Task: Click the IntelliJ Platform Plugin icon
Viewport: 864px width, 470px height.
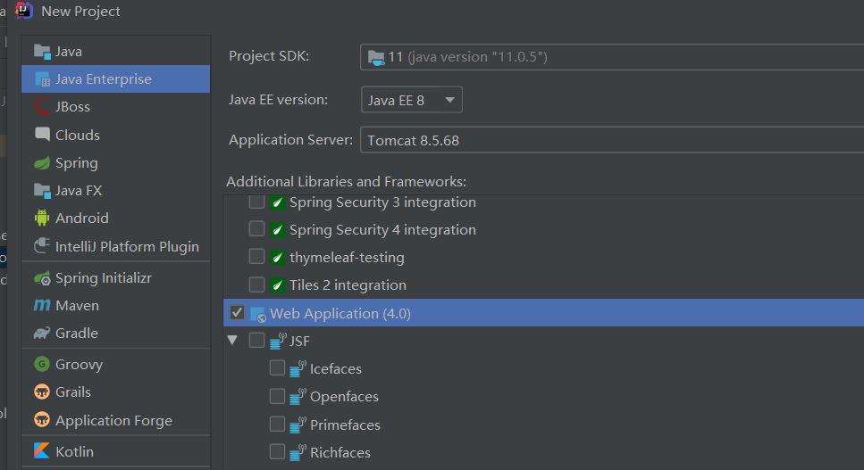Action: pos(42,246)
